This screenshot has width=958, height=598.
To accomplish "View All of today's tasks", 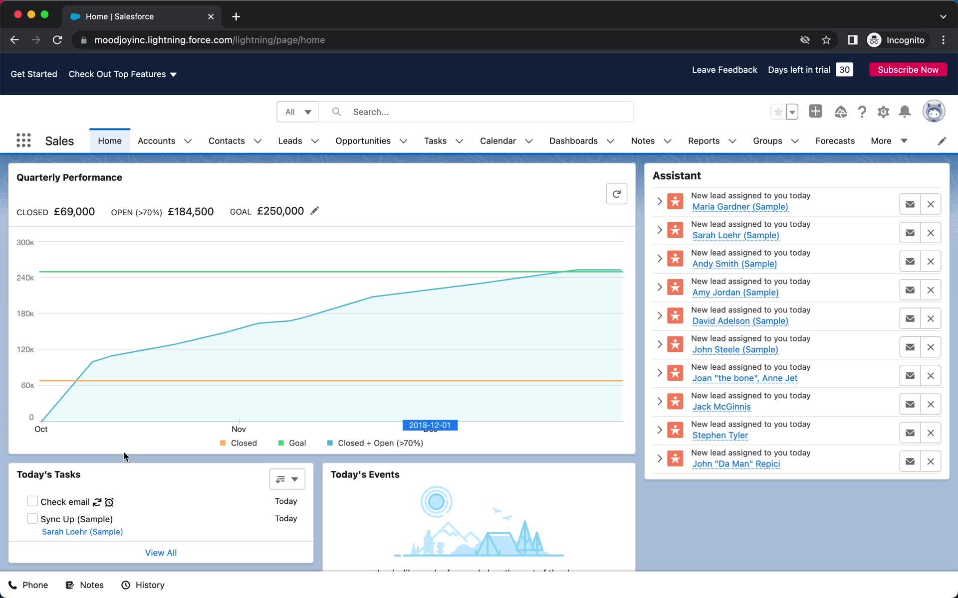I will click(161, 553).
